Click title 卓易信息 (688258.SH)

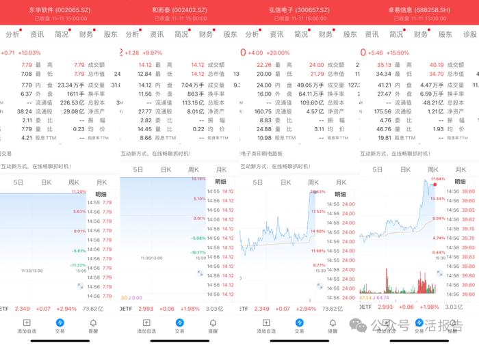419,10
